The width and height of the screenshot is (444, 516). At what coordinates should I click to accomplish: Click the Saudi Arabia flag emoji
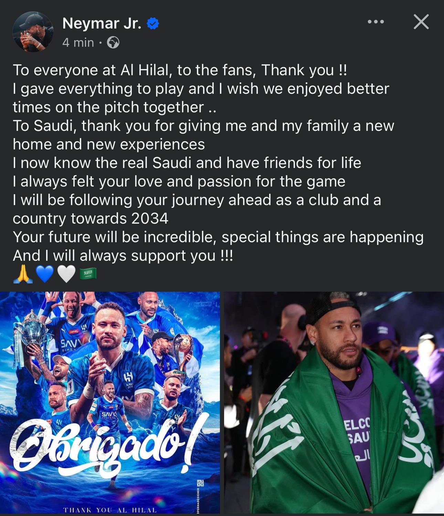[88, 274]
